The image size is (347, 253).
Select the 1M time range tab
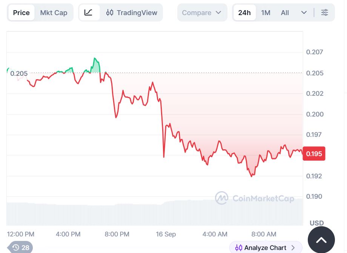tap(266, 12)
